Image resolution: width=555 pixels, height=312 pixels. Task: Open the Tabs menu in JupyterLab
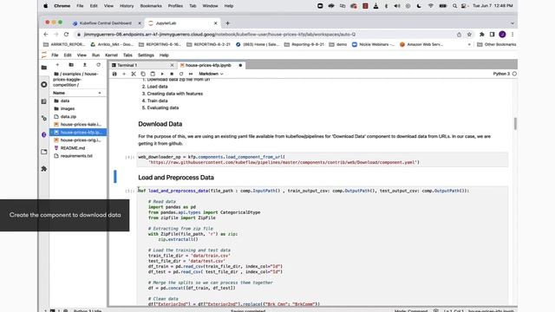coord(127,55)
